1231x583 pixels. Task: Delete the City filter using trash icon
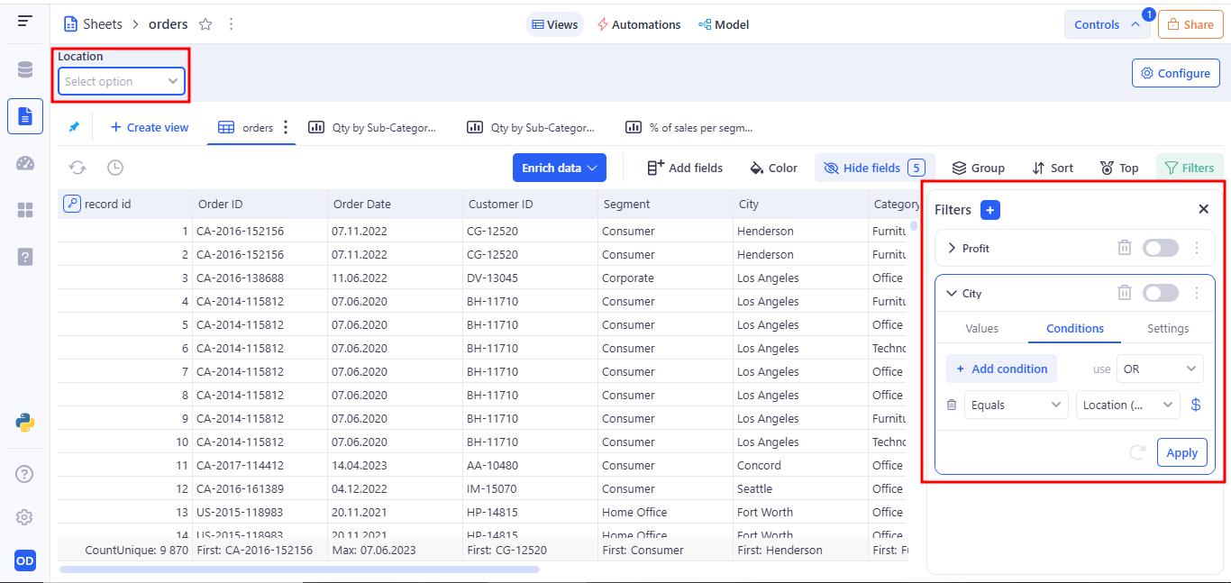pyautogui.click(x=1124, y=293)
